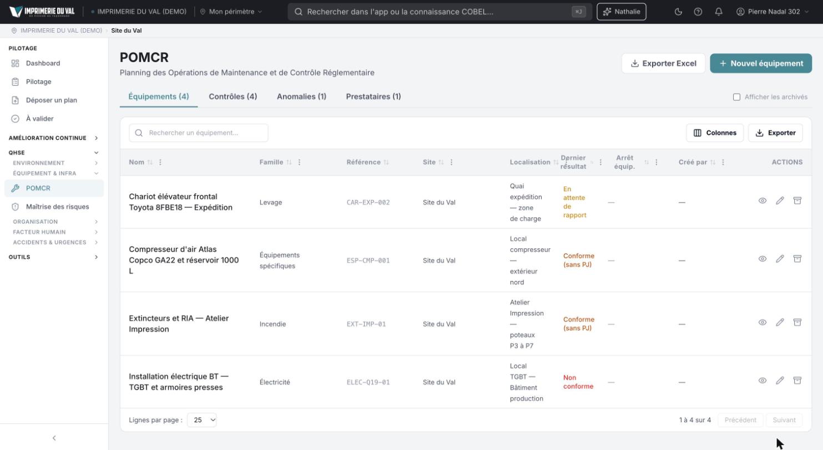This screenshot has height=450, width=823.
Task: Archive the Chariot élévateur frontal row
Action: [797, 201]
